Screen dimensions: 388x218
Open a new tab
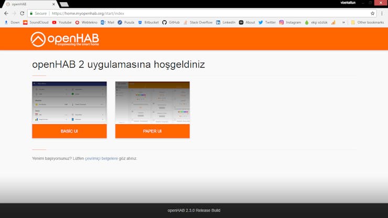tap(64, 4)
